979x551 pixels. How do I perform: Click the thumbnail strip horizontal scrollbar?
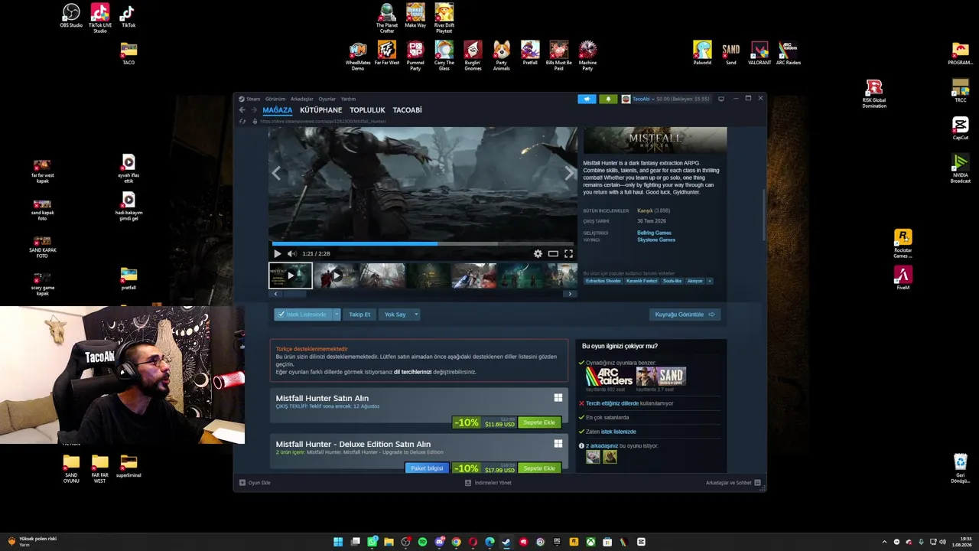(x=295, y=294)
